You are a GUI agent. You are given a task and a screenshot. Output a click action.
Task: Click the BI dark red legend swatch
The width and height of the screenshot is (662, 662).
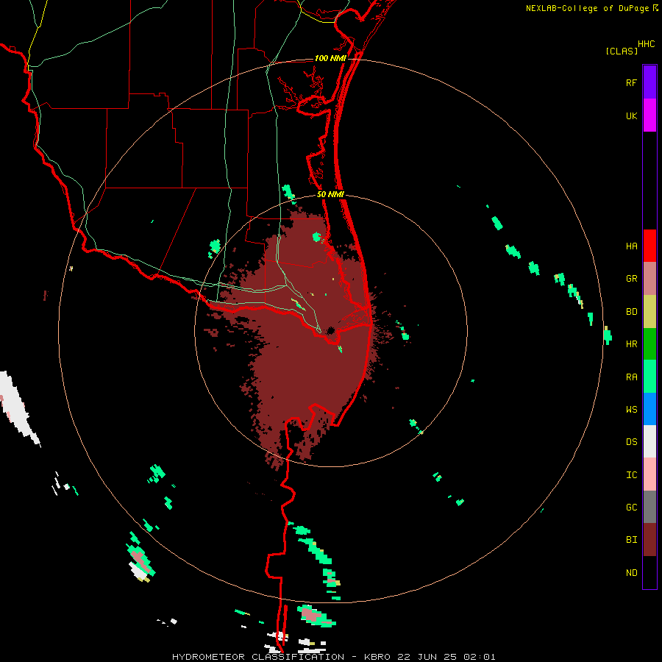tap(649, 540)
